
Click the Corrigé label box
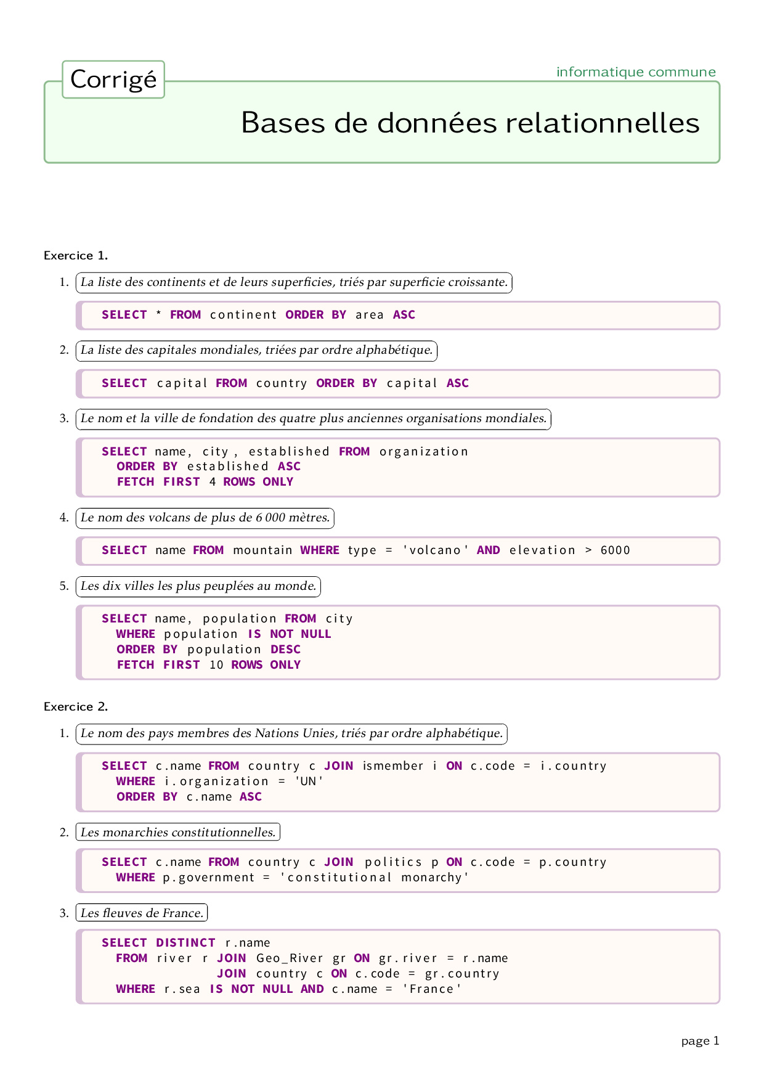[x=113, y=80]
